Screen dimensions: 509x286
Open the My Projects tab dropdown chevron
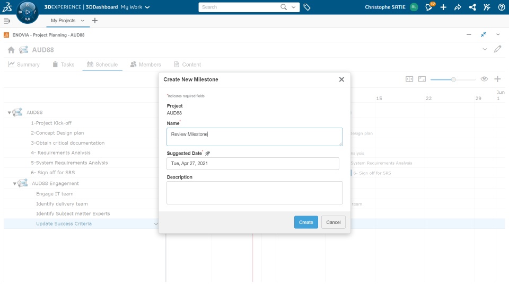[83, 21]
